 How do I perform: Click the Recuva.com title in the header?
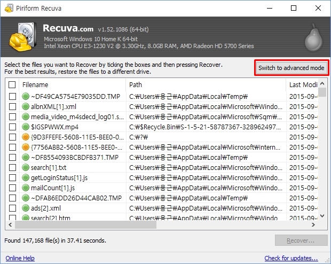click(68, 28)
